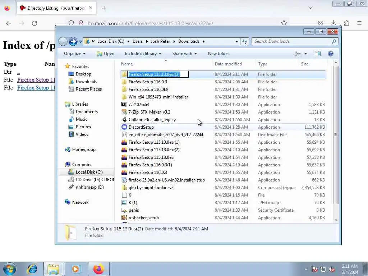This screenshot has width=368, height=276.
Task: Open the Firefox extensions icon
Action: pos(346,23)
